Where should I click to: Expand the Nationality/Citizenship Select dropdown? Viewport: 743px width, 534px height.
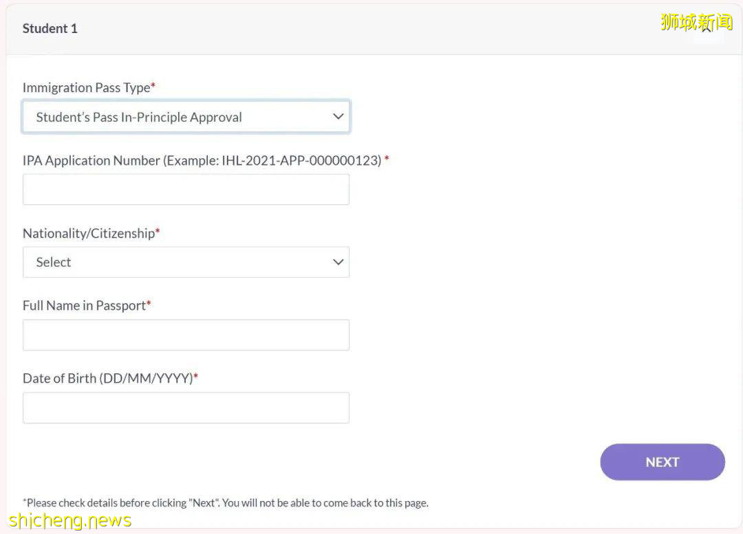(186, 262)
